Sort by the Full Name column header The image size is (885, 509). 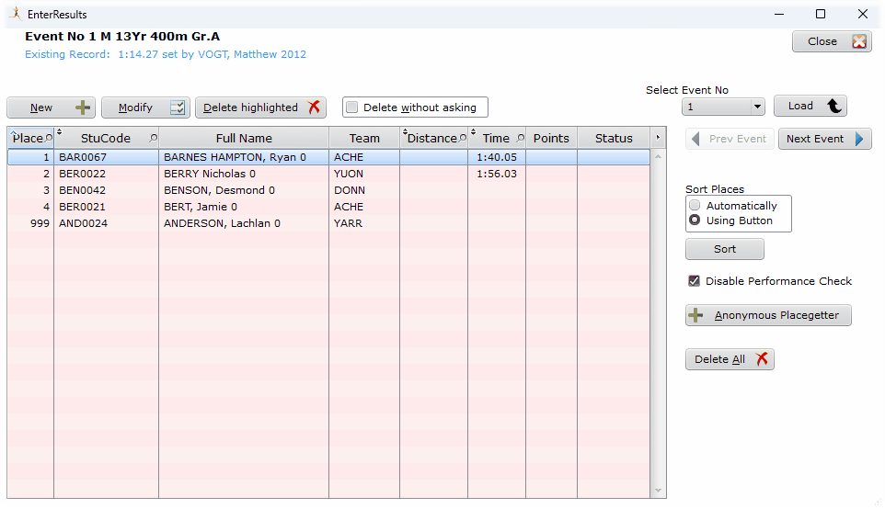244,138
